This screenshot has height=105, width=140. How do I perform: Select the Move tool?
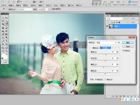pyautogui.click(x=6, y=18)
